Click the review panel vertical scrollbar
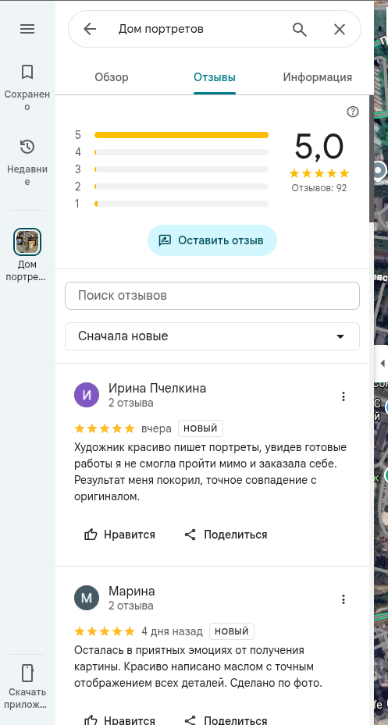This screenshot has height=725, width=388. (x=372, y=159)
